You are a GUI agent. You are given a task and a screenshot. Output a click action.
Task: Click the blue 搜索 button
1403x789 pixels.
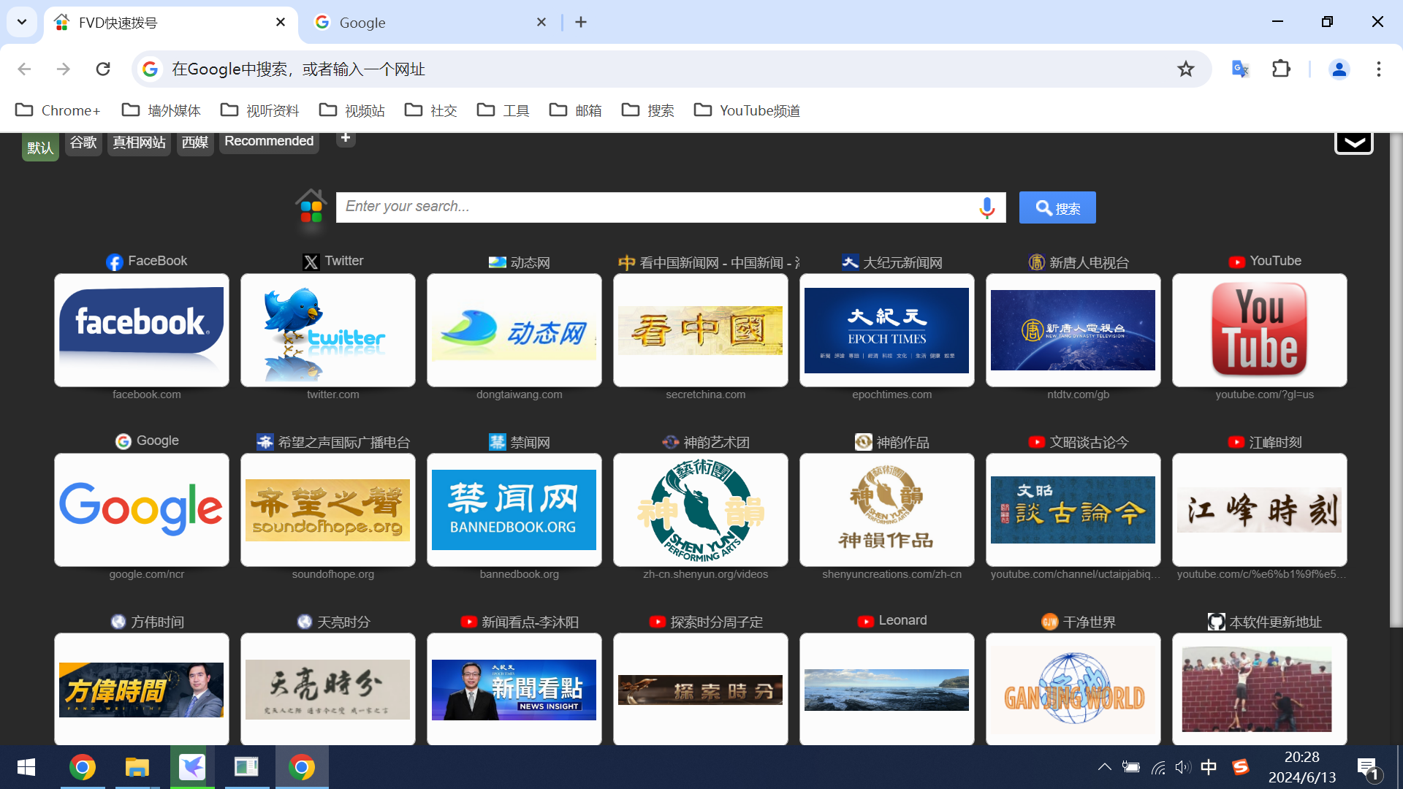coord(1057,207)
